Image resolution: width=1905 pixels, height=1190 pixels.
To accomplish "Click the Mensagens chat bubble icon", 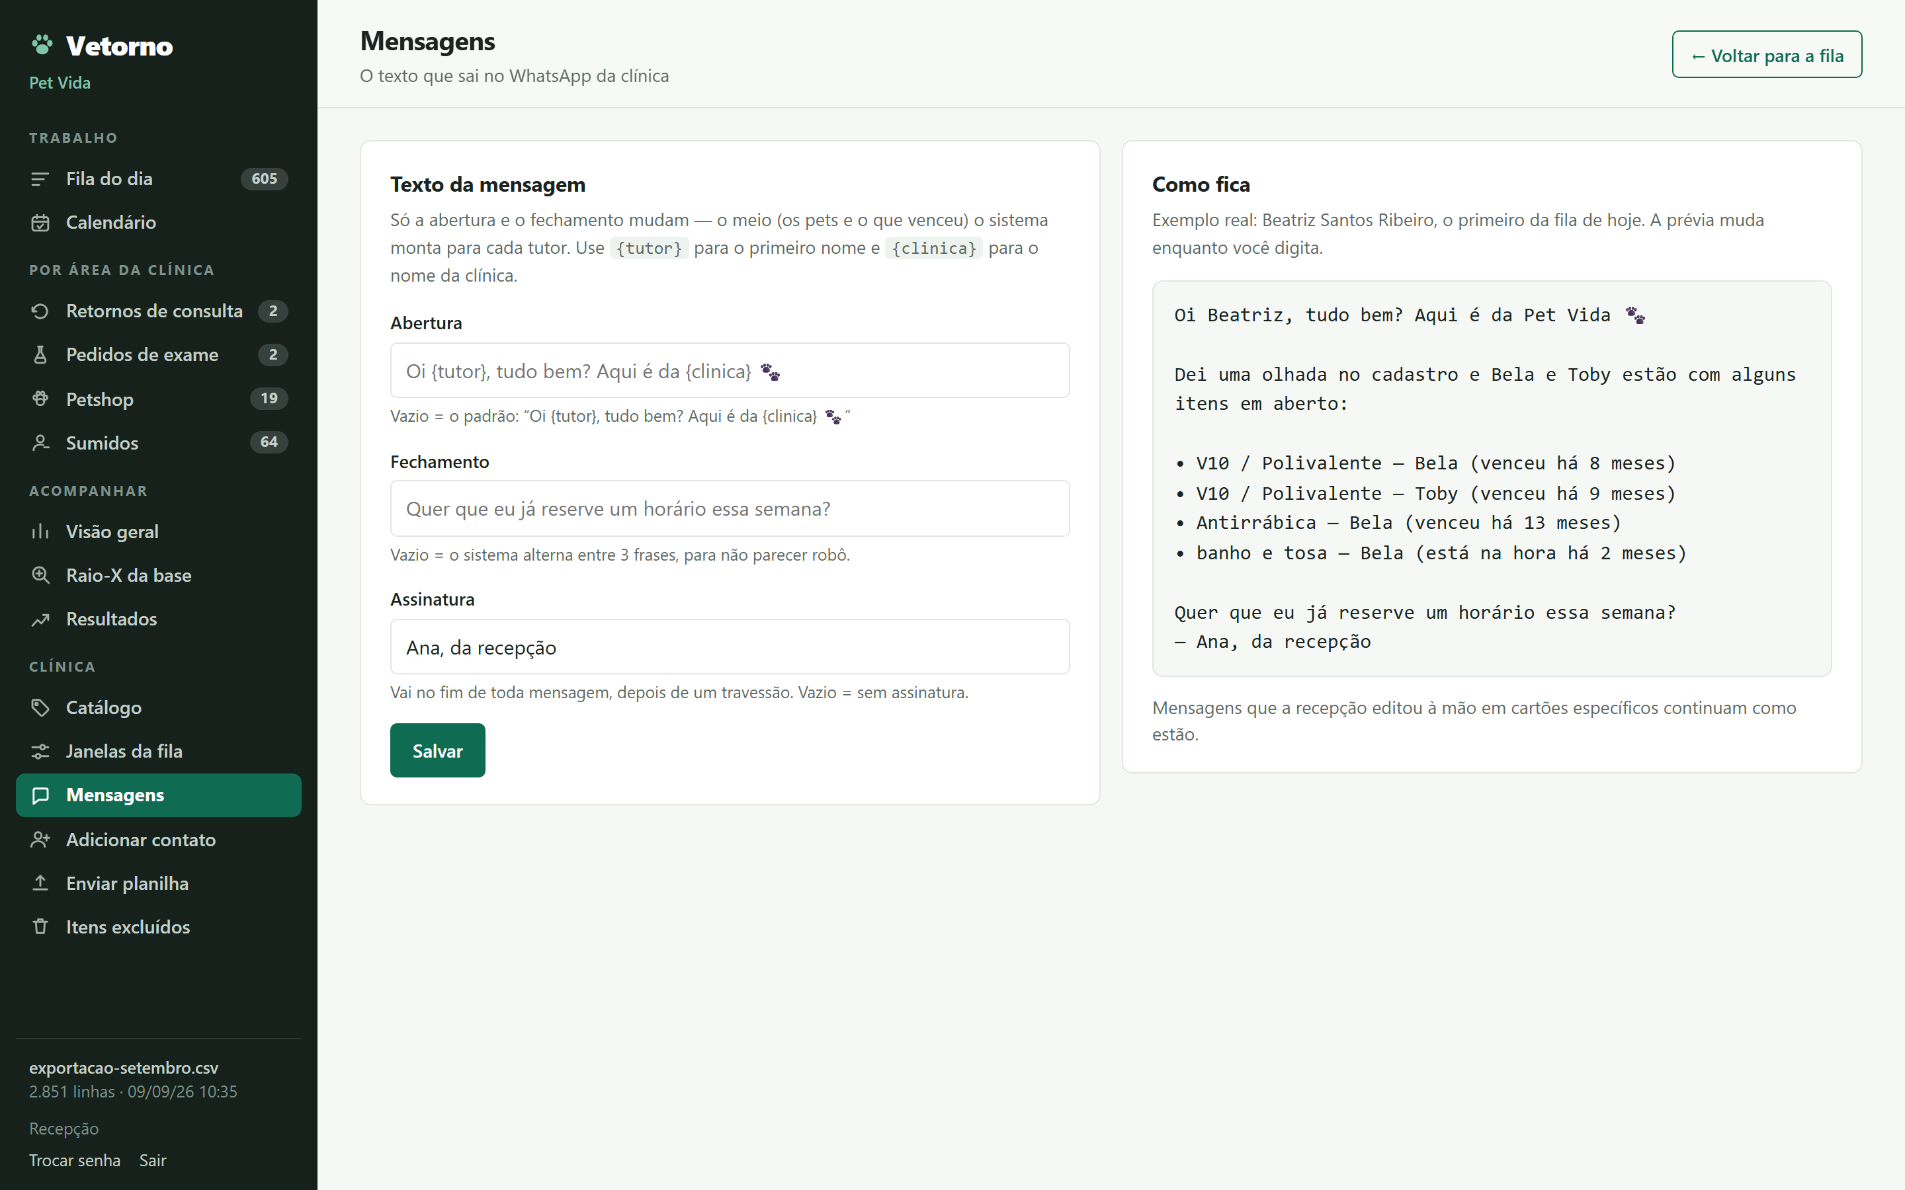I will (40, 796).
